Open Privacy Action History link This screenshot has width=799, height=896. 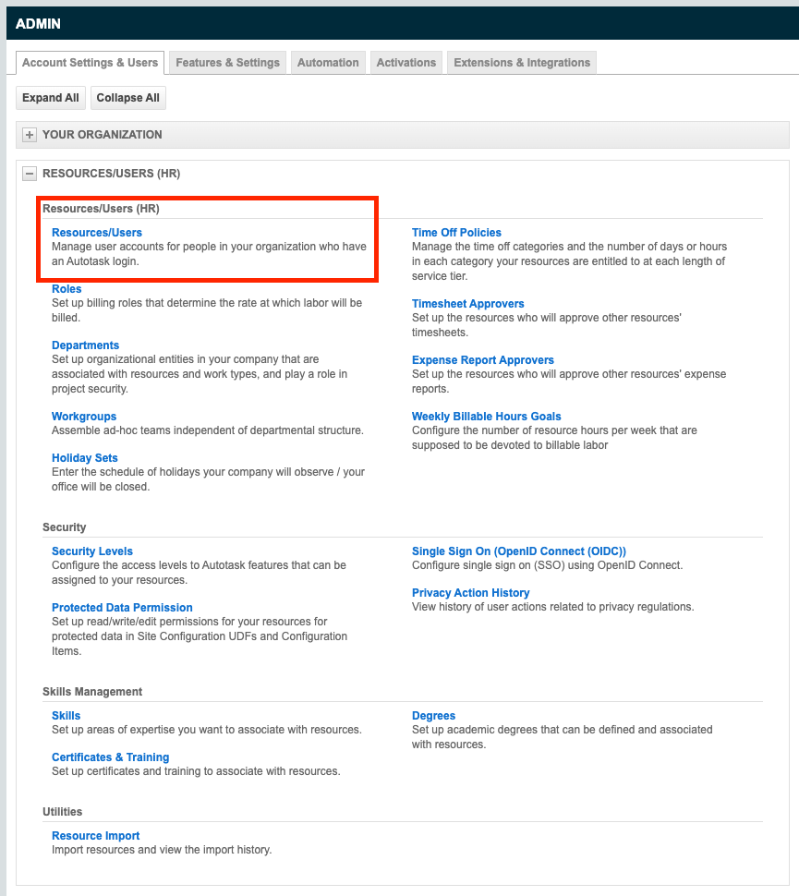[x=471, y=593]
